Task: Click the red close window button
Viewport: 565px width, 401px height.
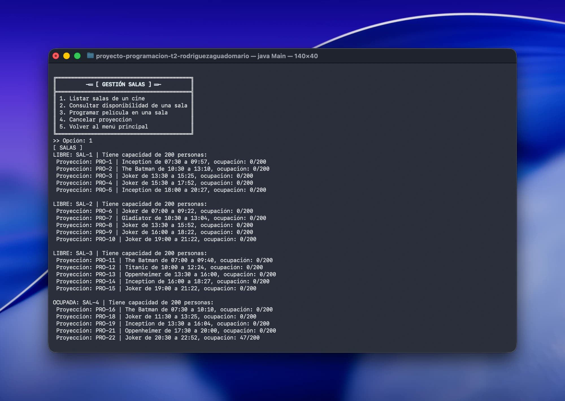Action: 56,56
